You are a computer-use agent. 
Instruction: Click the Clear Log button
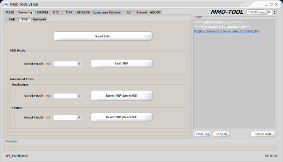pyautogui.click(x=203, y=134)
